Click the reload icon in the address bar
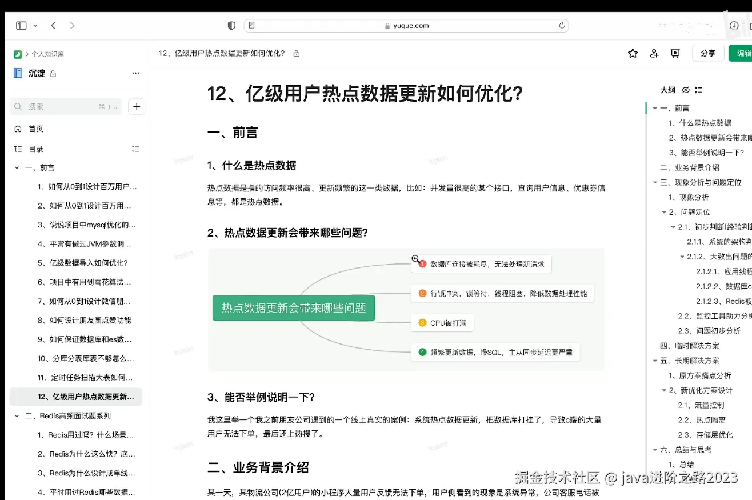 (x=562, y=25)
